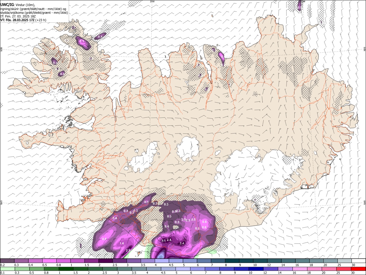Click the "30" label in the top legend row
Image resolution: width=366 pixels, height=275 pixels.
point(353,265)
